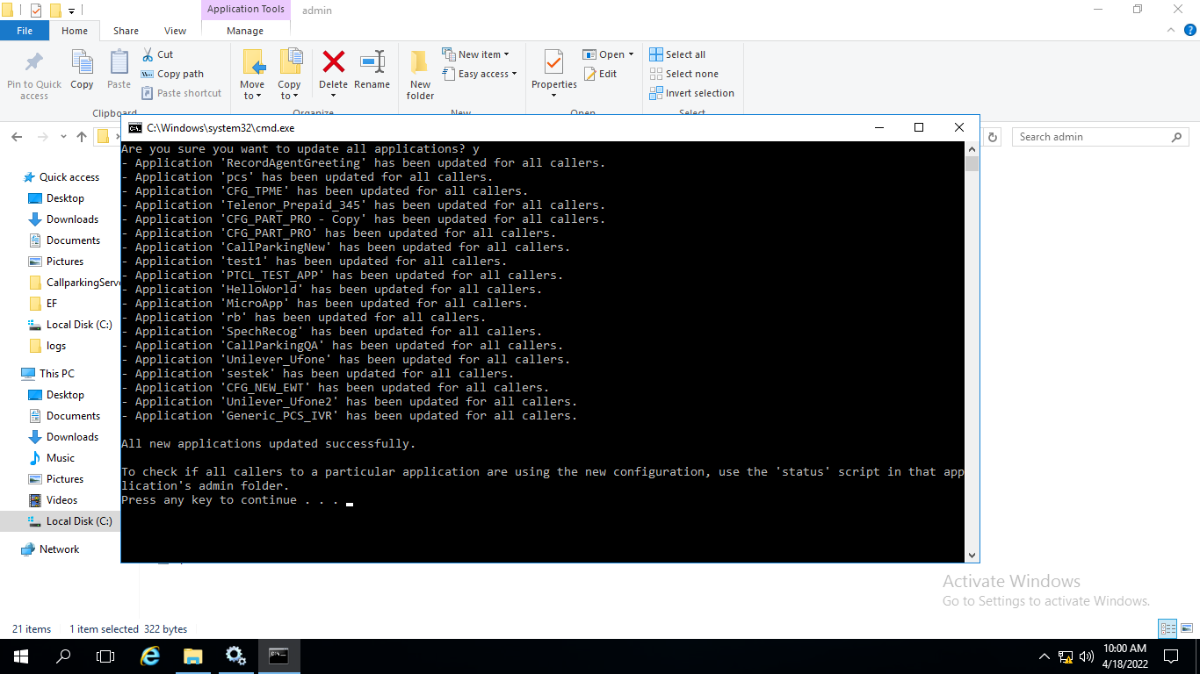Open the Manage tab under Application Tools

point(245,29)
